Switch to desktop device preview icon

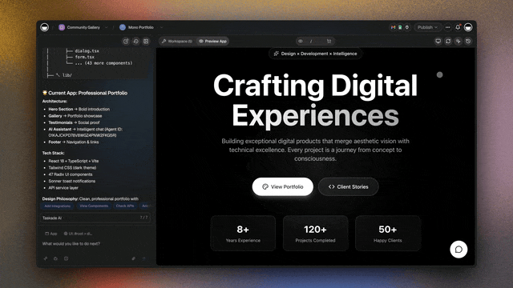tap(438, 41)
